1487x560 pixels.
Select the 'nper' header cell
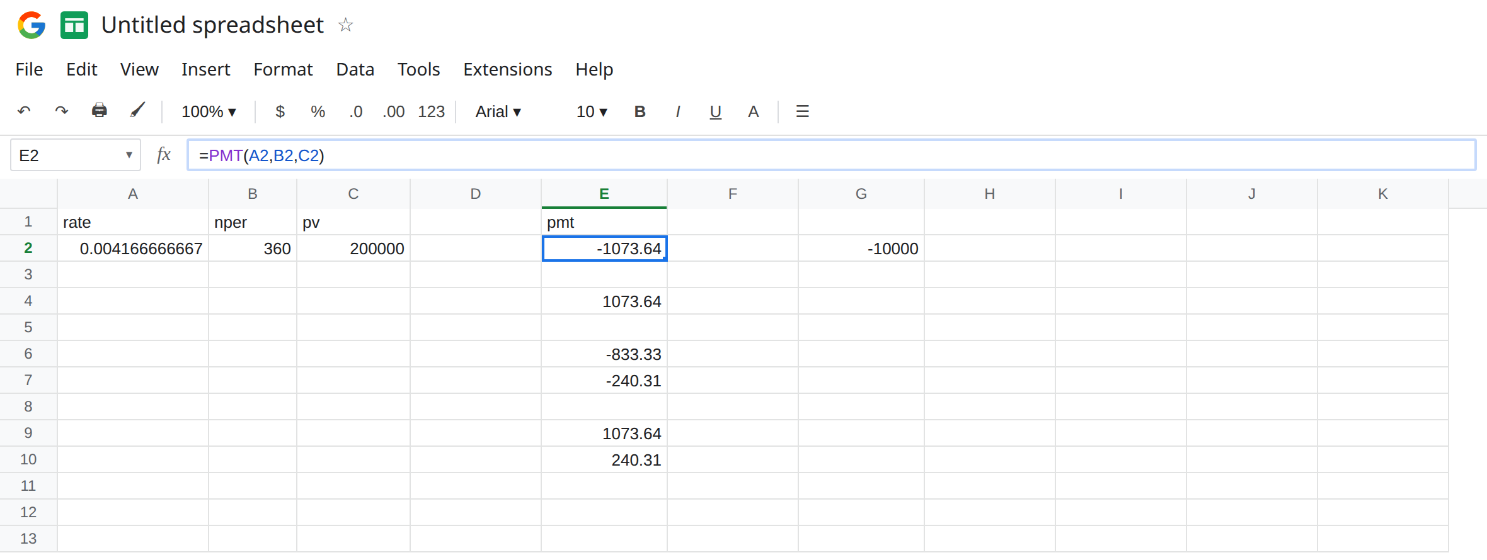(252, 221)
